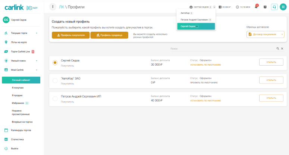
Task: Open the green apps grid menu
Action: [283, 7]
